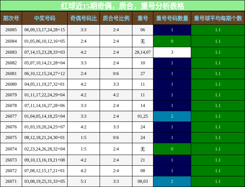The image size is (245, 187).
Task: Click repeat number 21 in row 26073
Action: coord(143,160)
